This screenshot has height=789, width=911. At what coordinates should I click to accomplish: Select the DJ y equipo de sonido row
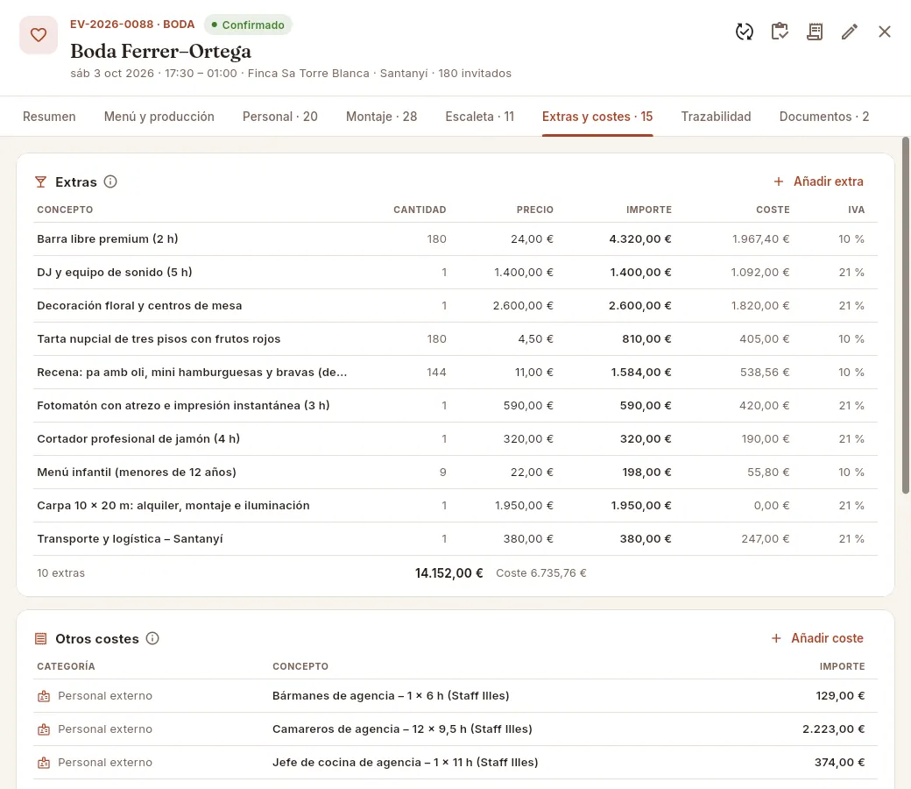coord(455,272)
